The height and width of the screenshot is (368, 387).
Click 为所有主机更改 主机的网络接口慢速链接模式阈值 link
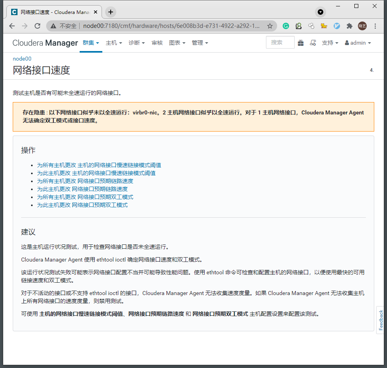coord(99,165)
